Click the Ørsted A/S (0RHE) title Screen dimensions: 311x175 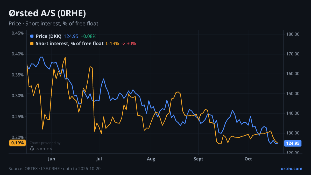pos(47,13)
